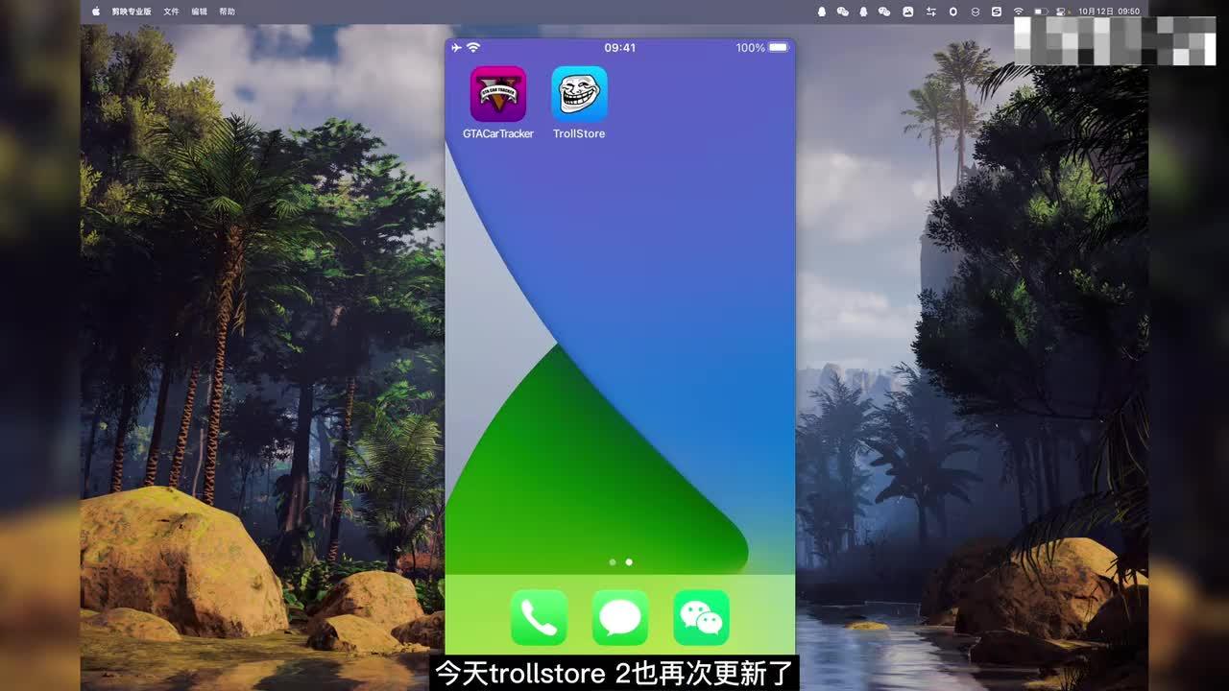Viewport: 1229px width, 691px height.
Task: Tap the second home screen page dot
Action: pyautogui.click(x=629, y=562)
